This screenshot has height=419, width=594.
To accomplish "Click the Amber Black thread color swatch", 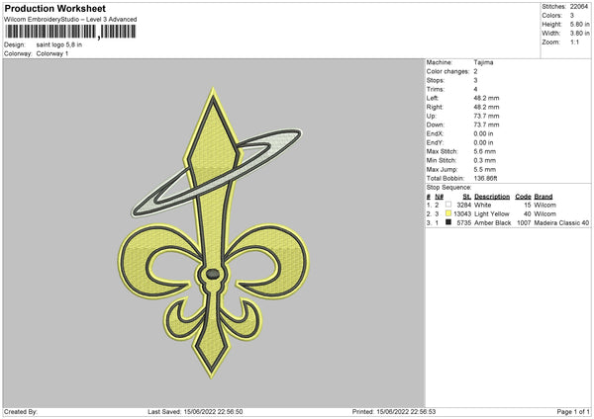I will 448,222.
